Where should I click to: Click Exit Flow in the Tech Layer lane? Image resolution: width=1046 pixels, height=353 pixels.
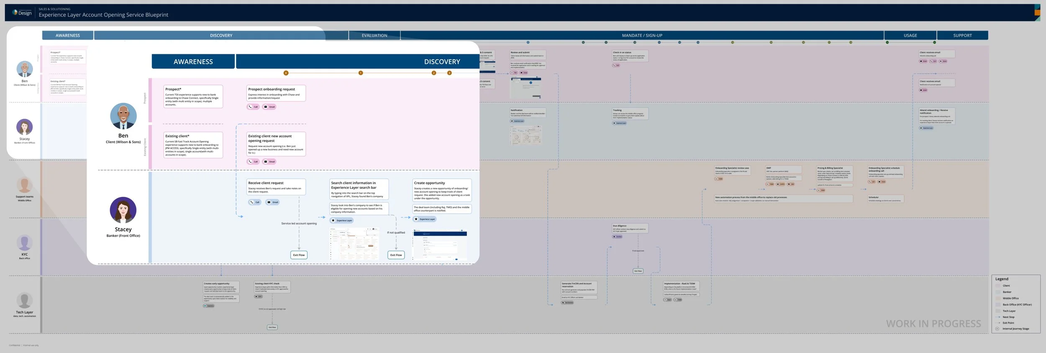tap(272, 328)
